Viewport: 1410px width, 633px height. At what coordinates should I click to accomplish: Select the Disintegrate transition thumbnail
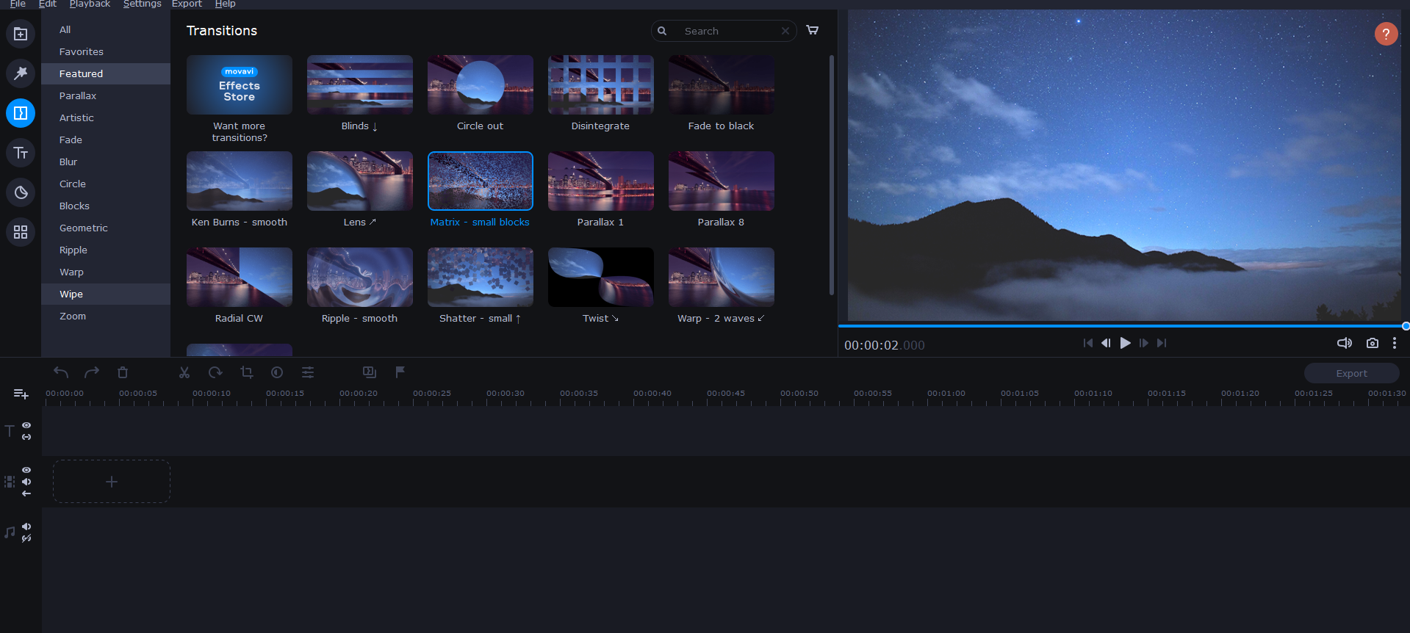tap(601, 84)
